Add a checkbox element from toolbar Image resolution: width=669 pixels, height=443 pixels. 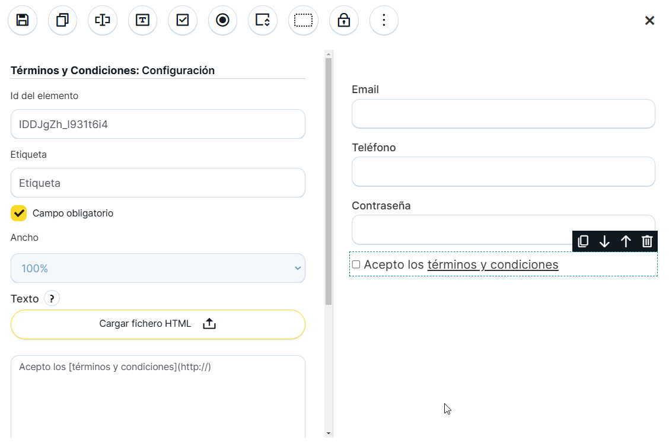click(x=183, y=20)
